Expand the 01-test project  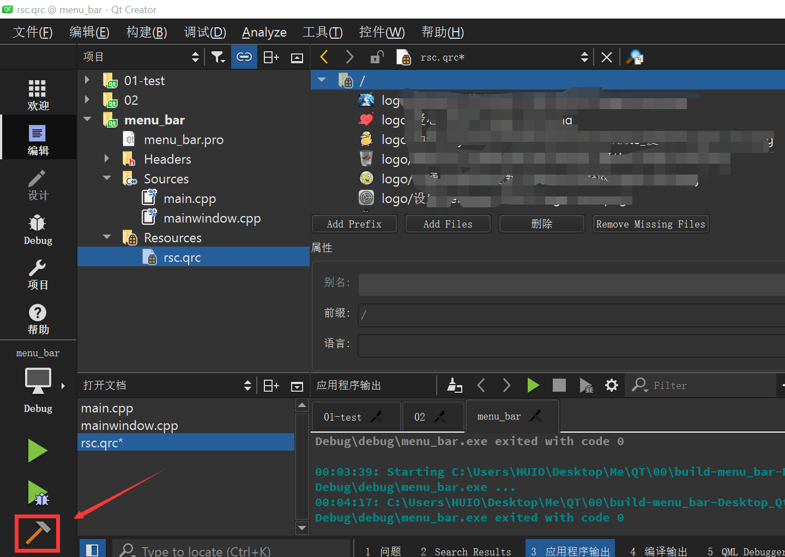(87, 80)
